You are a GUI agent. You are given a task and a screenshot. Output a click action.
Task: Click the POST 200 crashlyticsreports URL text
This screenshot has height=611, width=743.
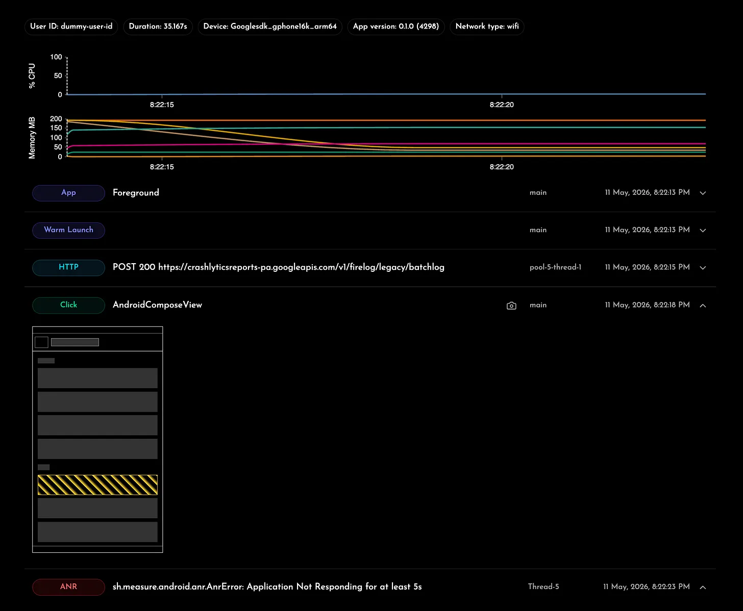click(279, 267)
